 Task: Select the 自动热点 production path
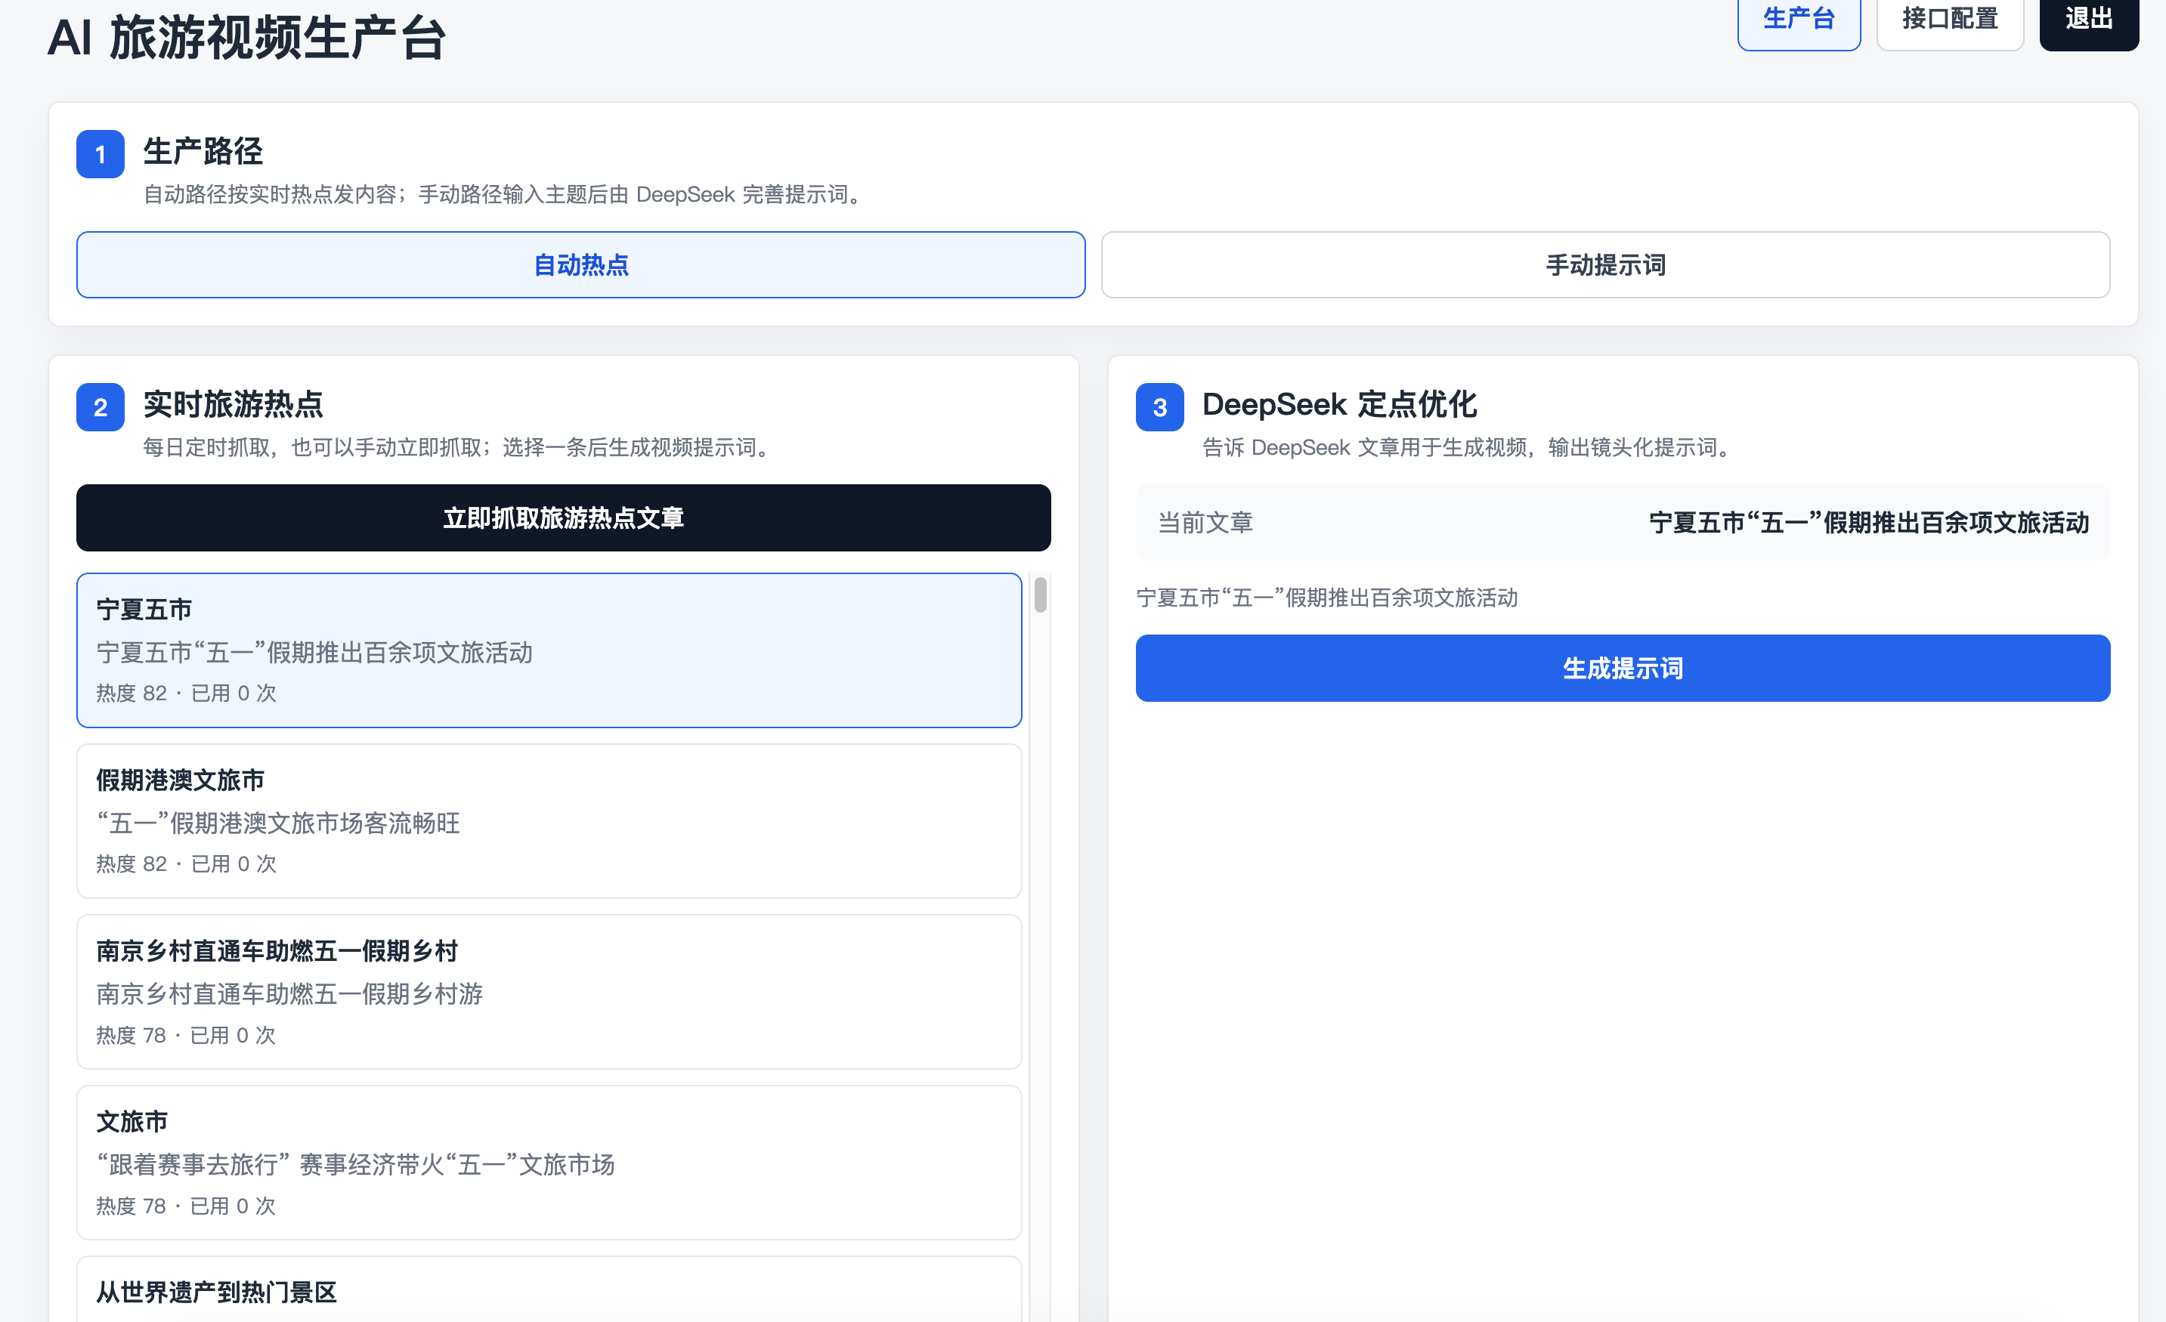coord(580,264)
